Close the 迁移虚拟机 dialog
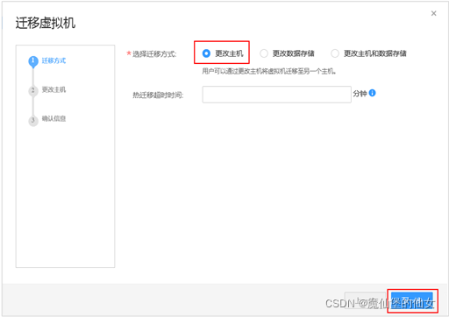Image resolution: width=449 pixels, height=317 pixels. point(433,13)
